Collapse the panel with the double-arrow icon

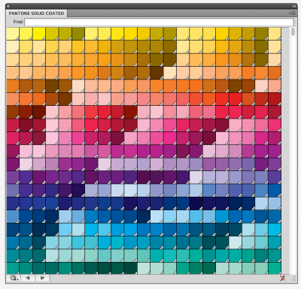294,6
